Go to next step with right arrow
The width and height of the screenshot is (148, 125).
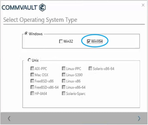click(x=139, y=118)
